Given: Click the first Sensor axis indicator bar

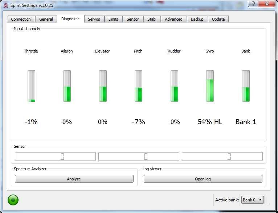Looking at the screenshot, I should click(x=55, y=156).
